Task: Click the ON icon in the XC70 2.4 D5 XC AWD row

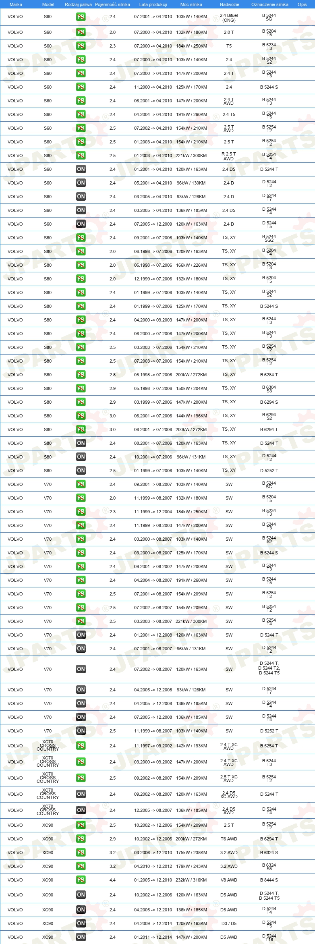Action: [x=81, y=794]
